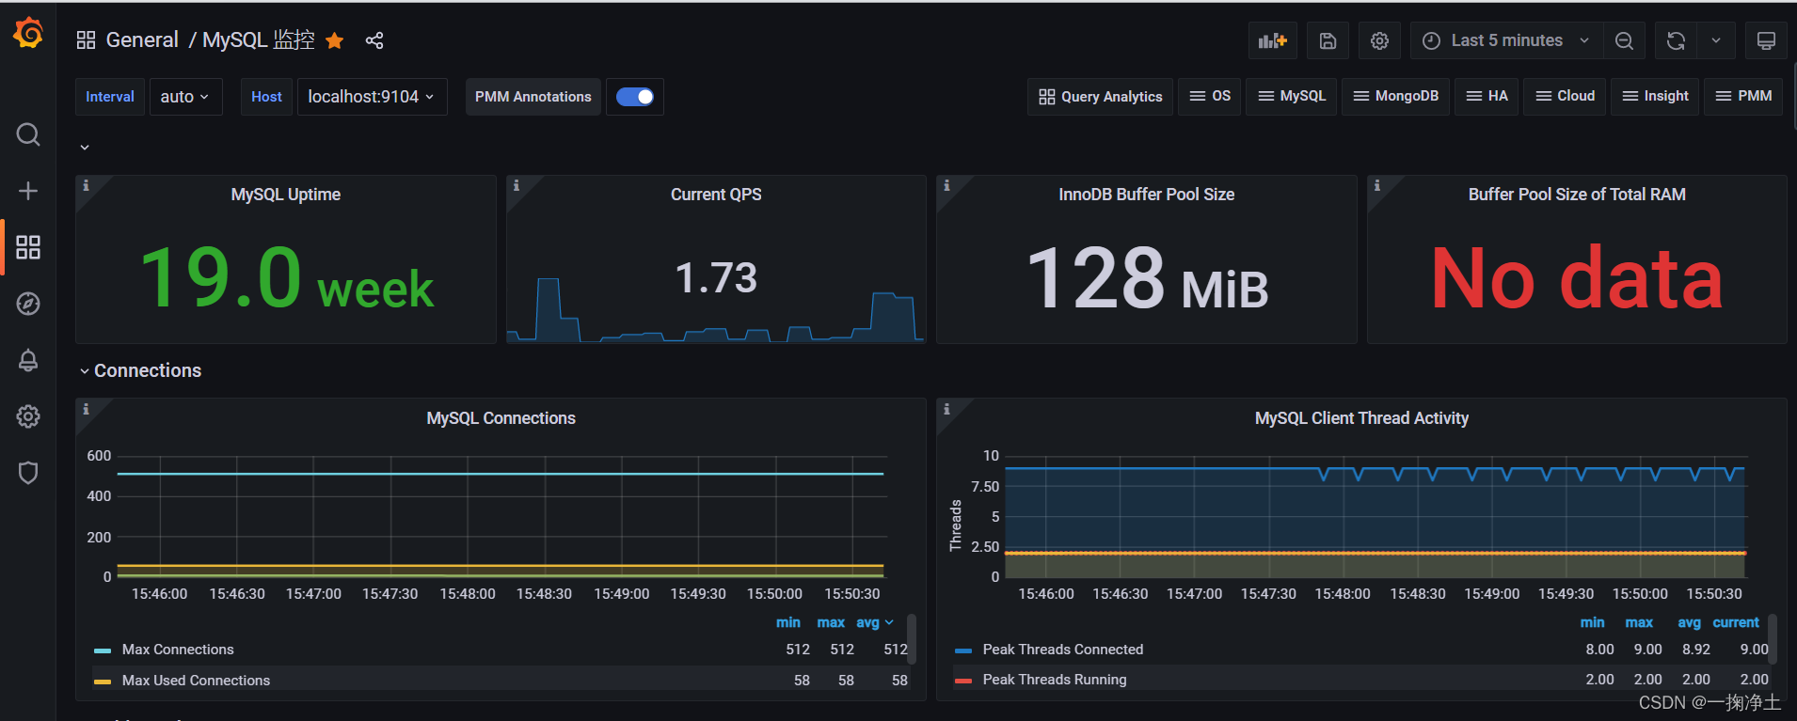Show info for MySQL Connections panel

coord(86,409)
